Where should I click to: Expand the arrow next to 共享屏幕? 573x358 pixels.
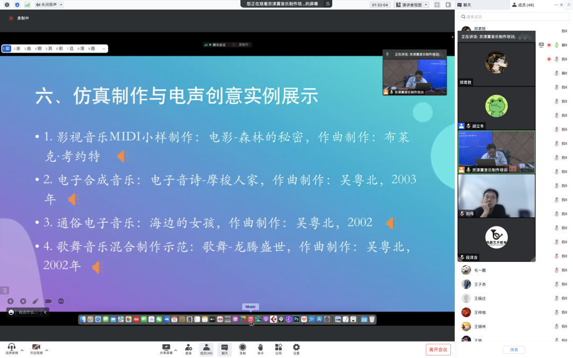pyautogui.click(x=176, y=350)
